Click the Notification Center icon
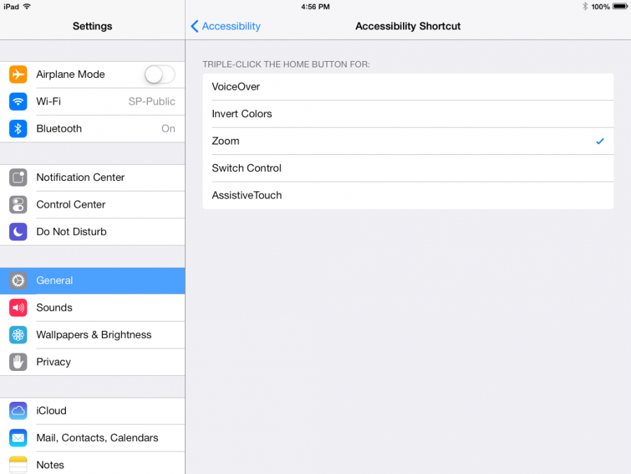This screenshot has width=631, height=474. 18,177
